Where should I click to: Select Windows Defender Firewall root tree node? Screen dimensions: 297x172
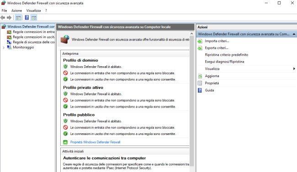pyautogui.click(x=31, y=26)
